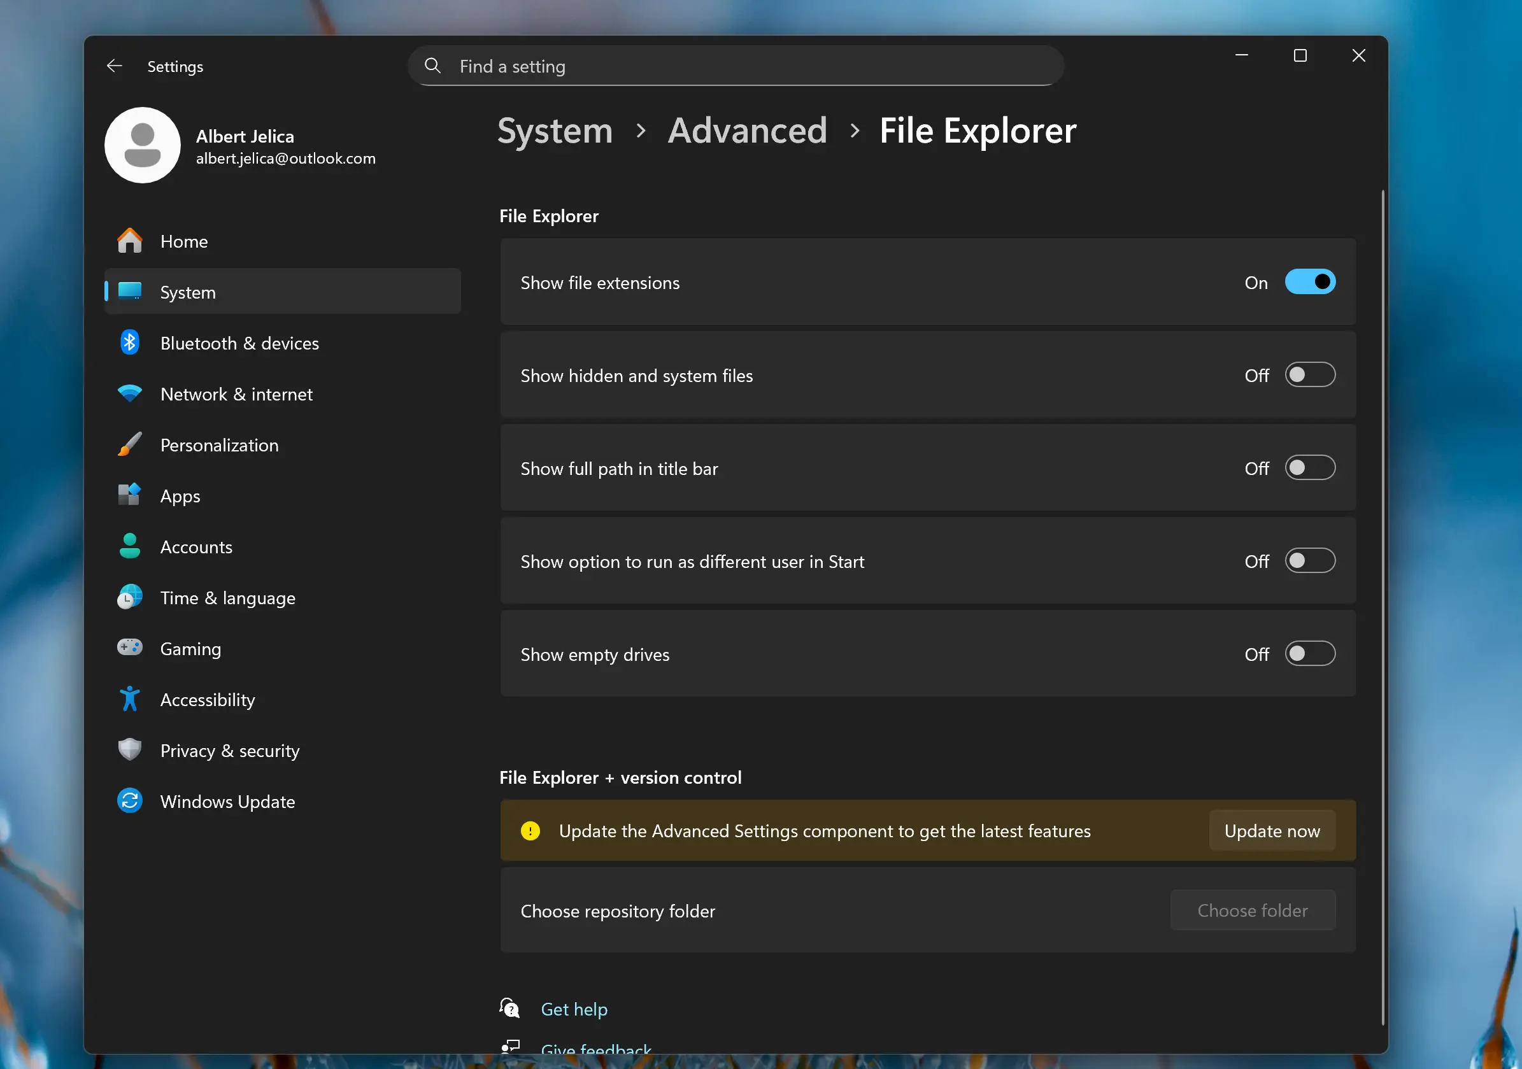Open the Apps settings section
This screenshot has height=1069, width=1522.
[x=180, y=496]
